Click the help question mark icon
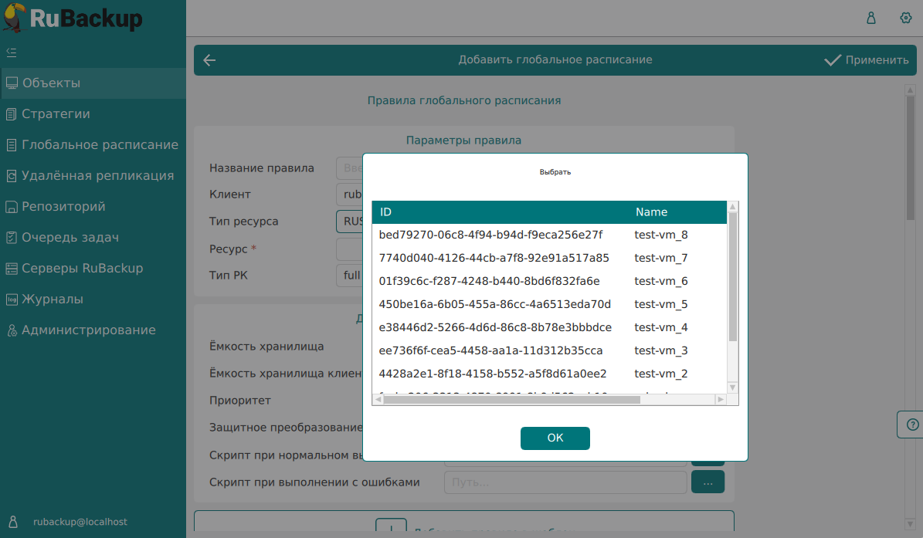 coord(912,425)
